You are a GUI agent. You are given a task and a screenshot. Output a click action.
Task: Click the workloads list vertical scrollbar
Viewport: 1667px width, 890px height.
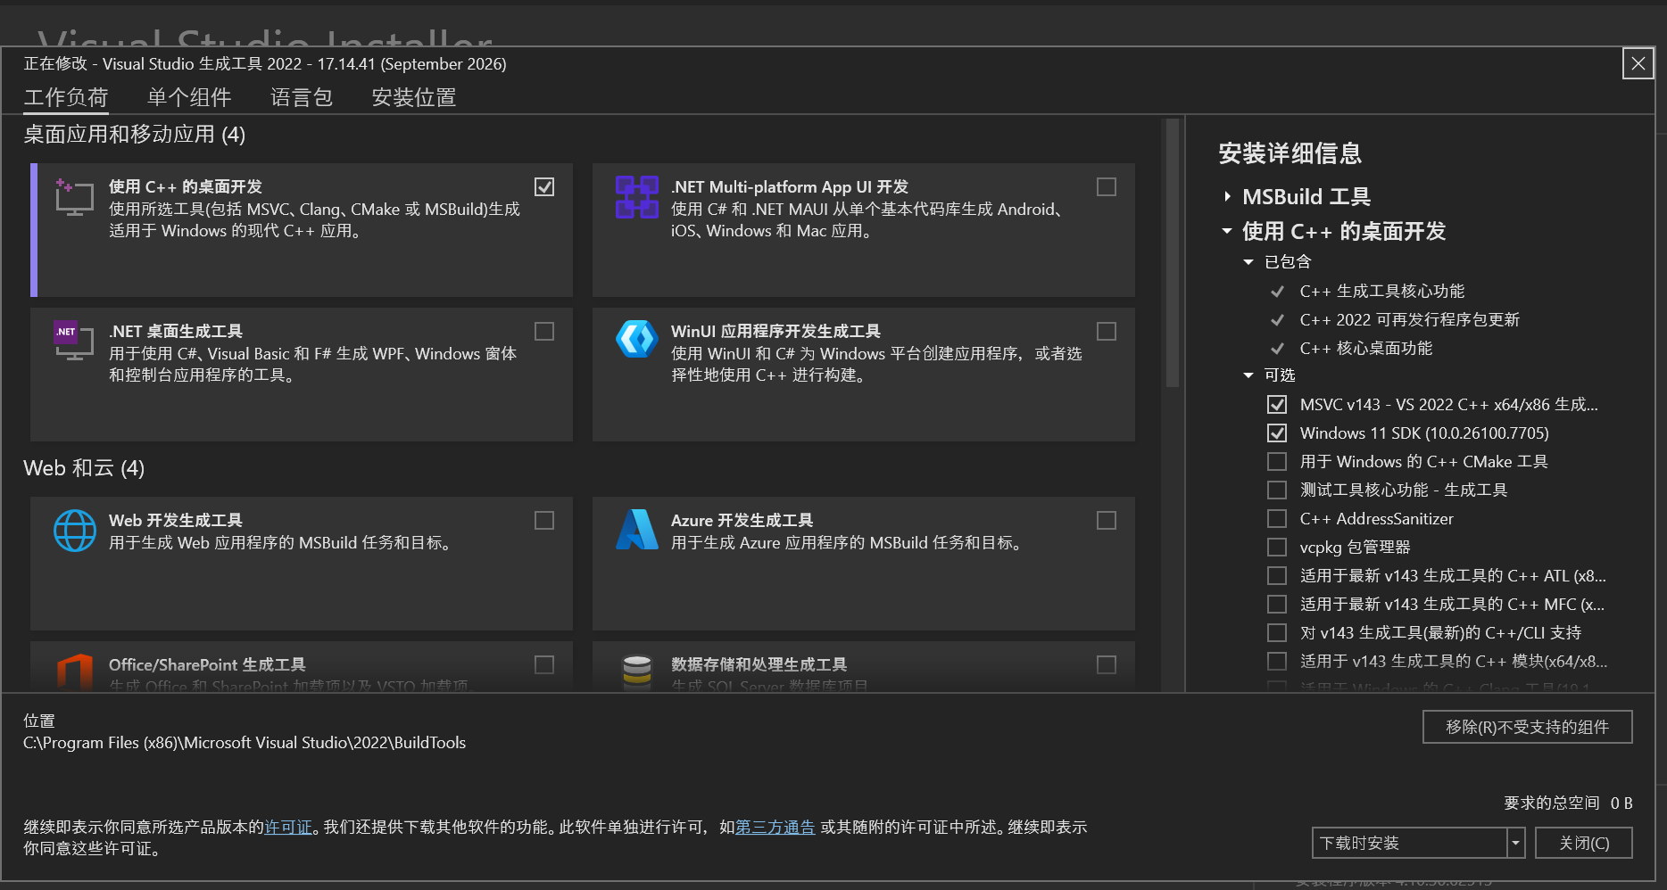pos(1173,253)
